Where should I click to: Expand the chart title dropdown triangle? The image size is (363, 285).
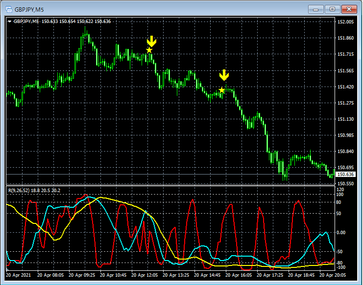9,22
